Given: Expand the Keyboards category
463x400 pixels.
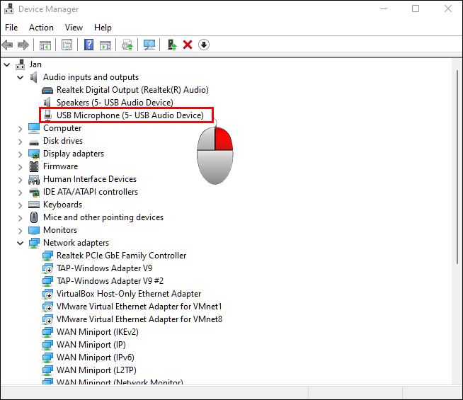Looking at the screenshot, I should pos(20,205).
